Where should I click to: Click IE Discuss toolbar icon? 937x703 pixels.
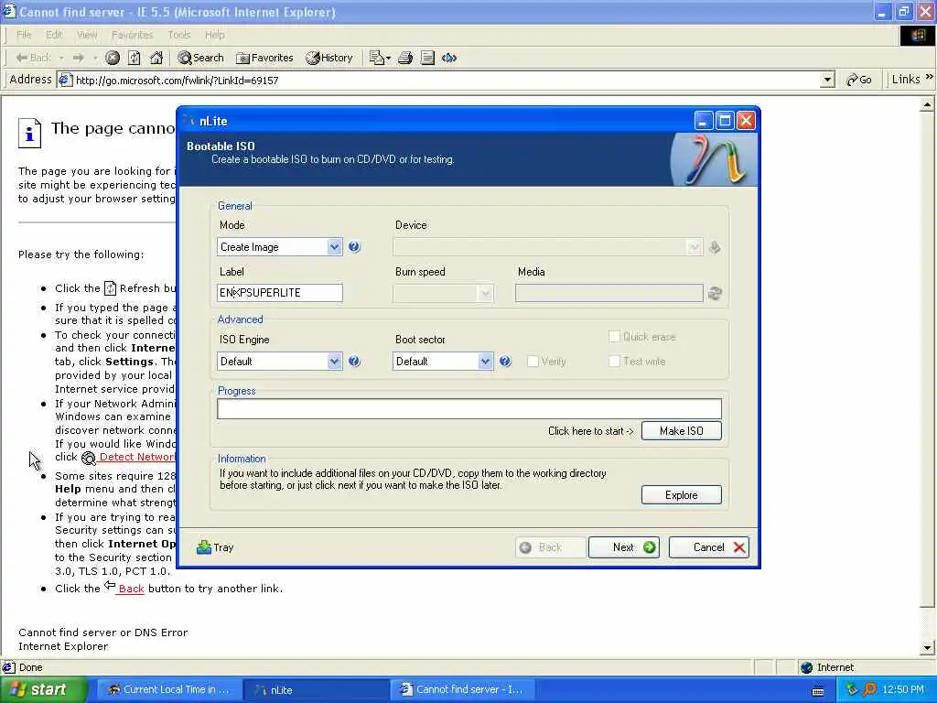coord(449,58)
